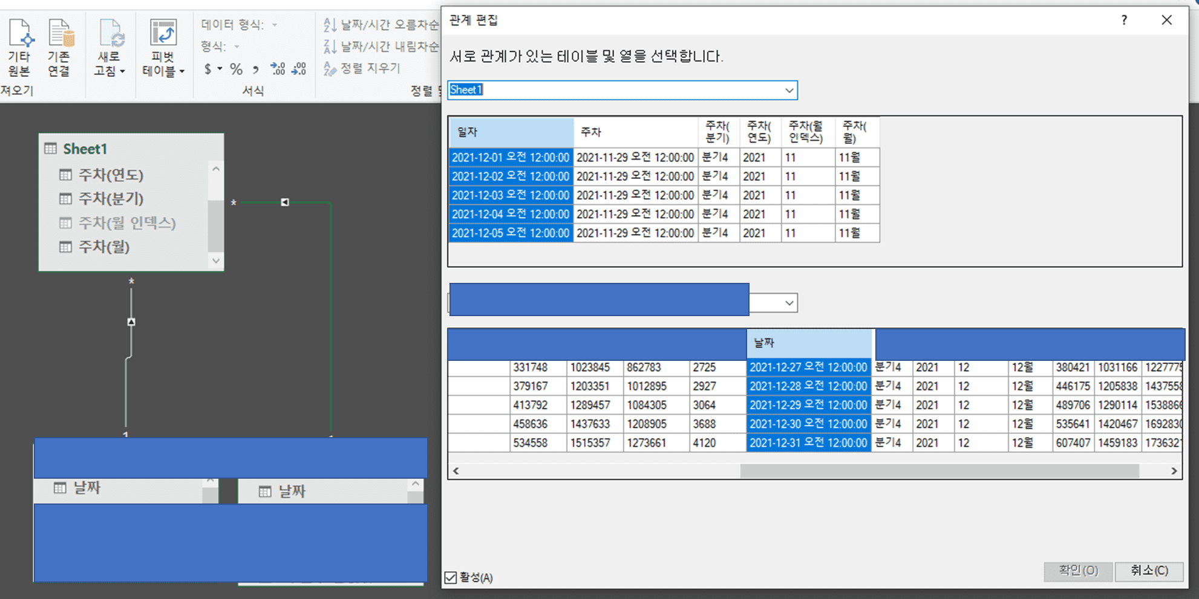Click the Sheet1 table title in diagram view
The height and width of the screenshot is (599, 1199).
85,149
